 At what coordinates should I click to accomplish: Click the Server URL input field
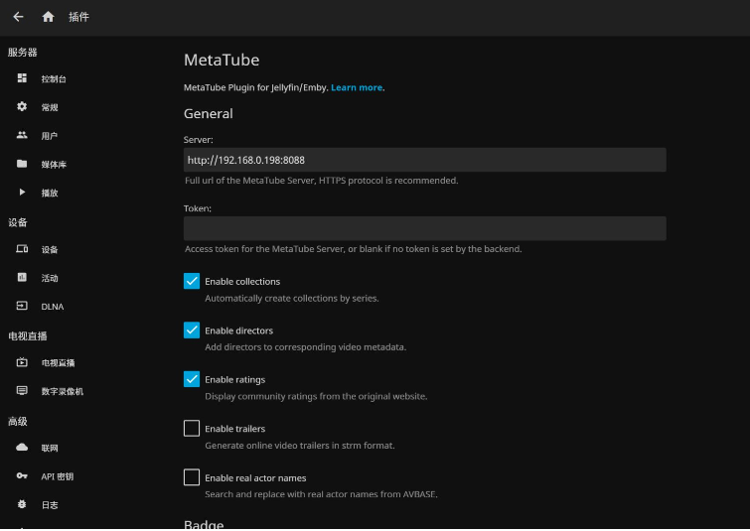coord(424,160)
